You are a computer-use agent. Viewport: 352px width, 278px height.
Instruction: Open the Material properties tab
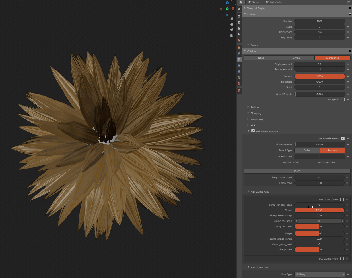point(239,83)
